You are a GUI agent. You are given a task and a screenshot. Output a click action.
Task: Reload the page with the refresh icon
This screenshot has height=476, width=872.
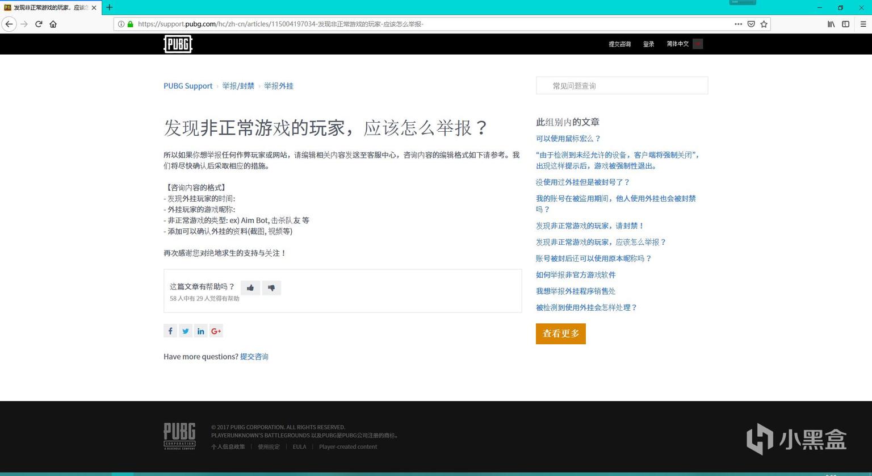tap(38, 24)
